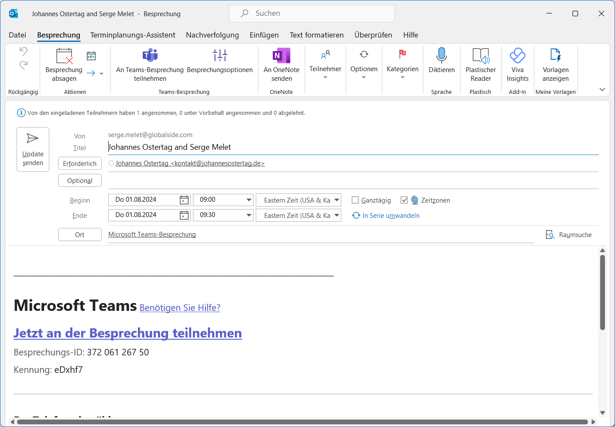
Task: Follow the Jetzt an der Besprechung teilnehmen link
Action: coord(127,333)
